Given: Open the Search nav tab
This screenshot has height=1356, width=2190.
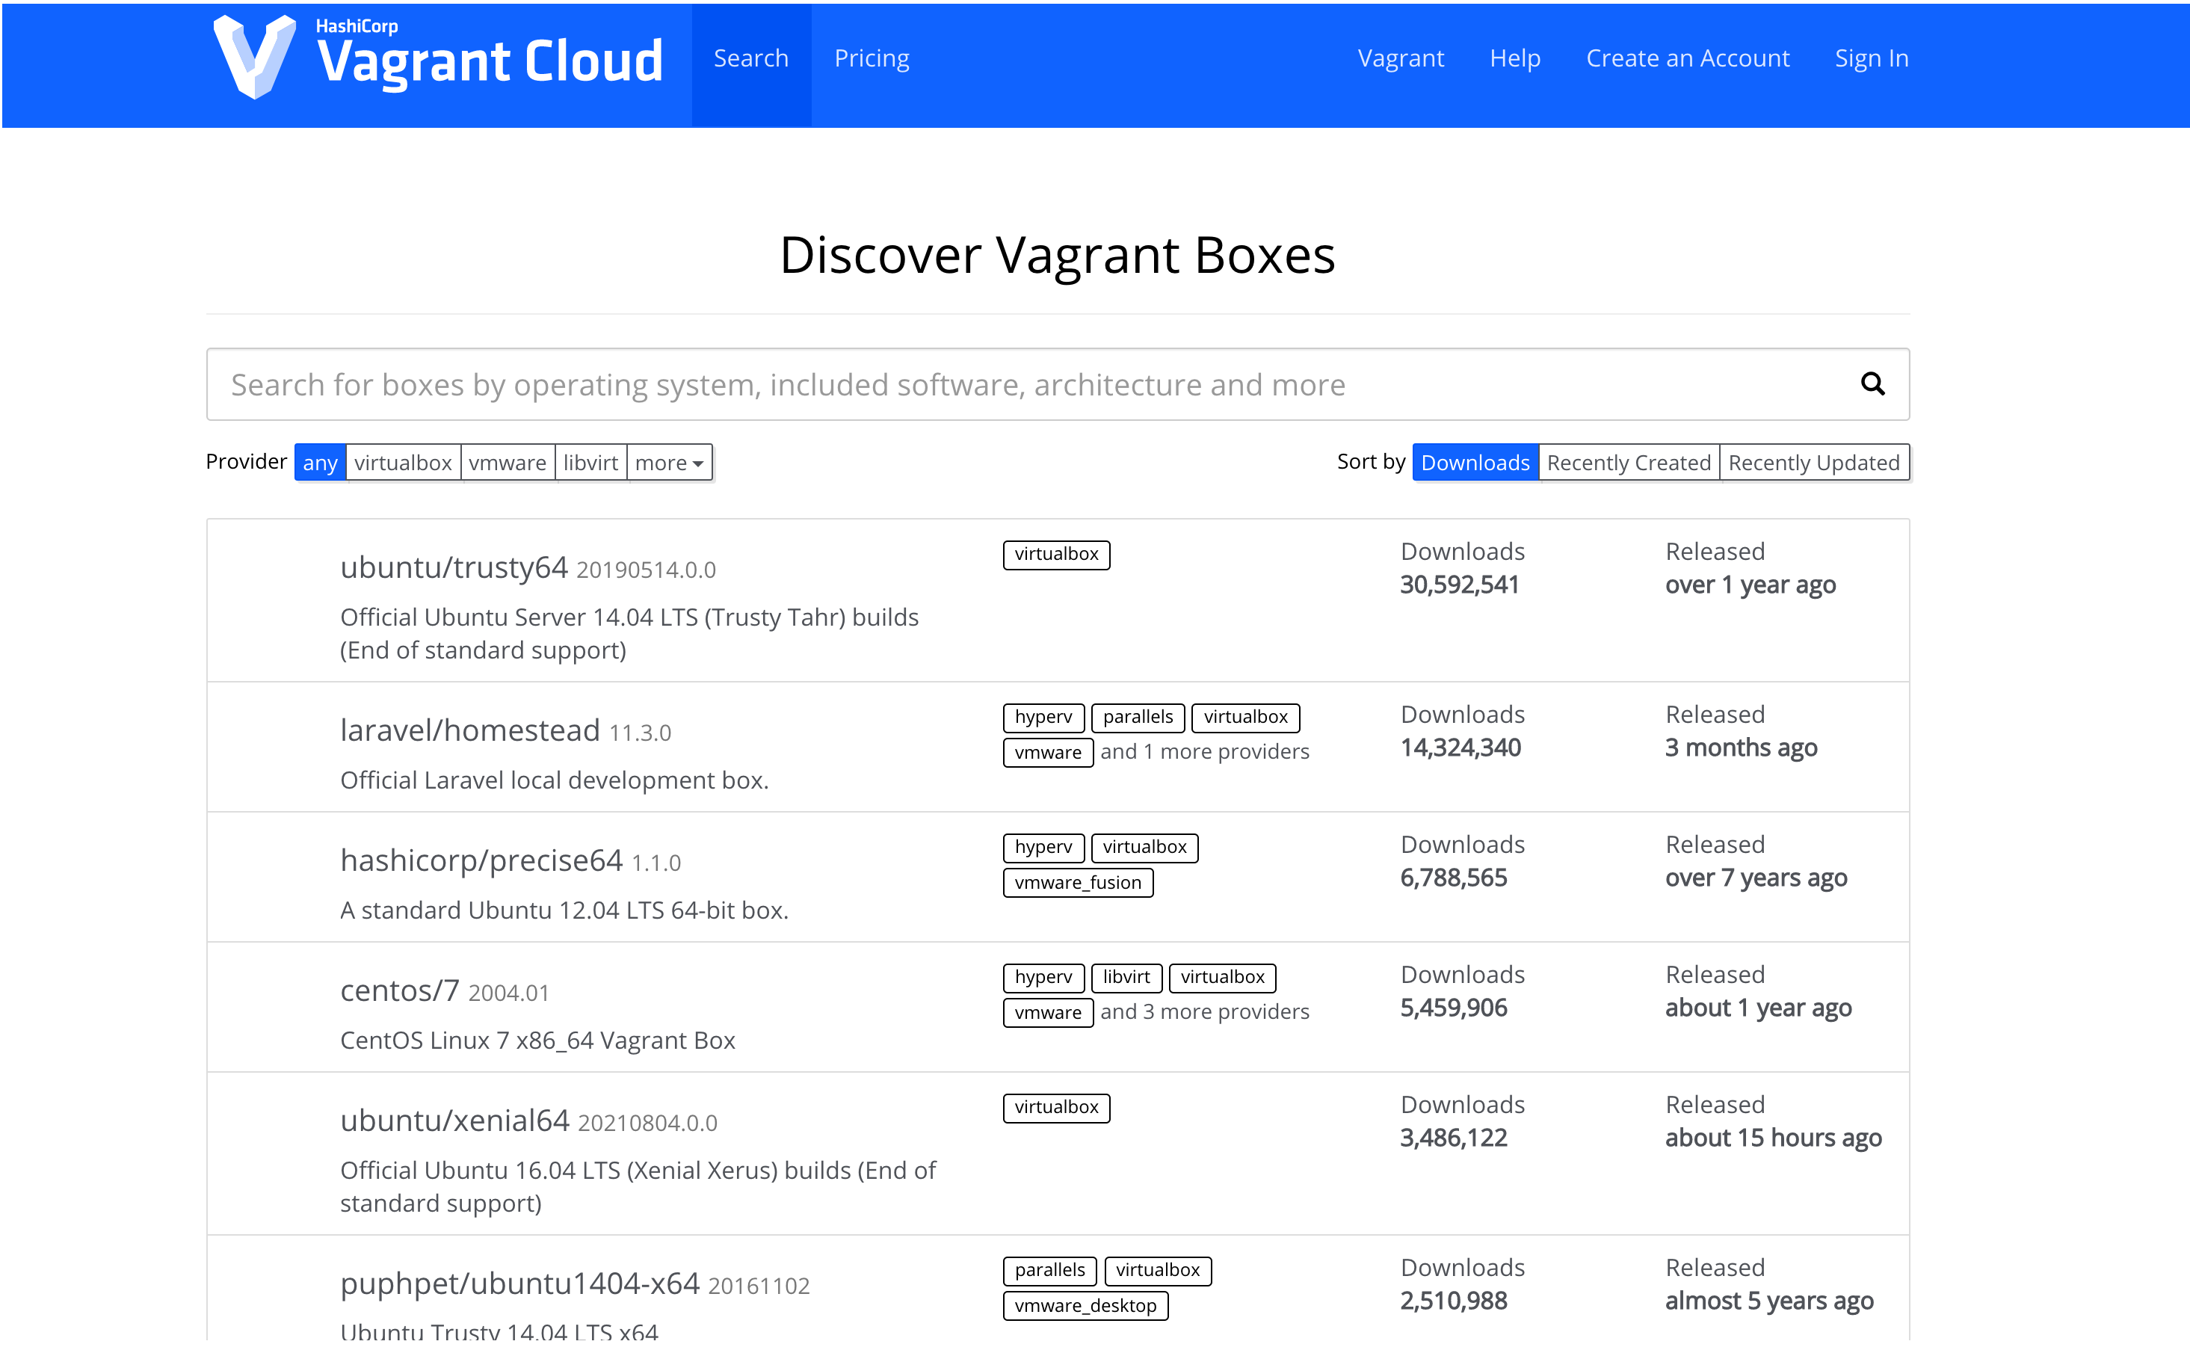Looking at the screenshot, I should coord(751,58).
